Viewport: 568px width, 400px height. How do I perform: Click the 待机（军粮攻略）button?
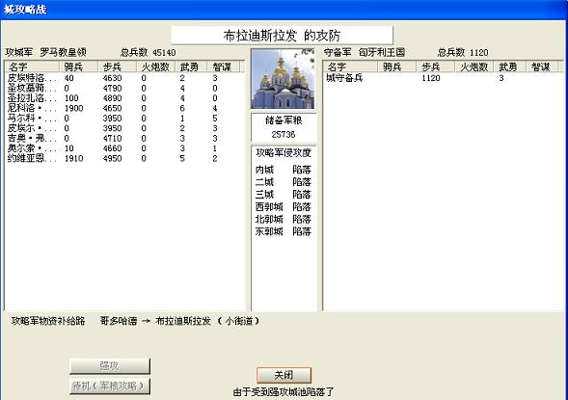(109, 387)
